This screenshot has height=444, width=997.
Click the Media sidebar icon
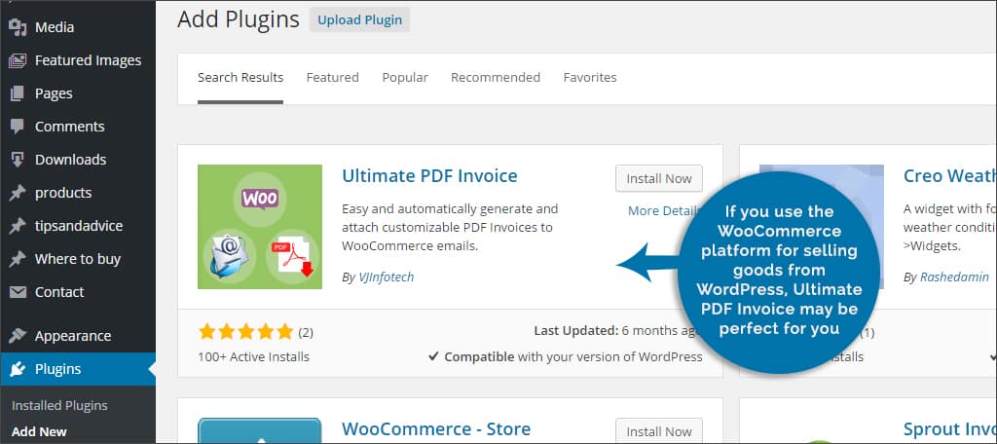click(18, 27)
